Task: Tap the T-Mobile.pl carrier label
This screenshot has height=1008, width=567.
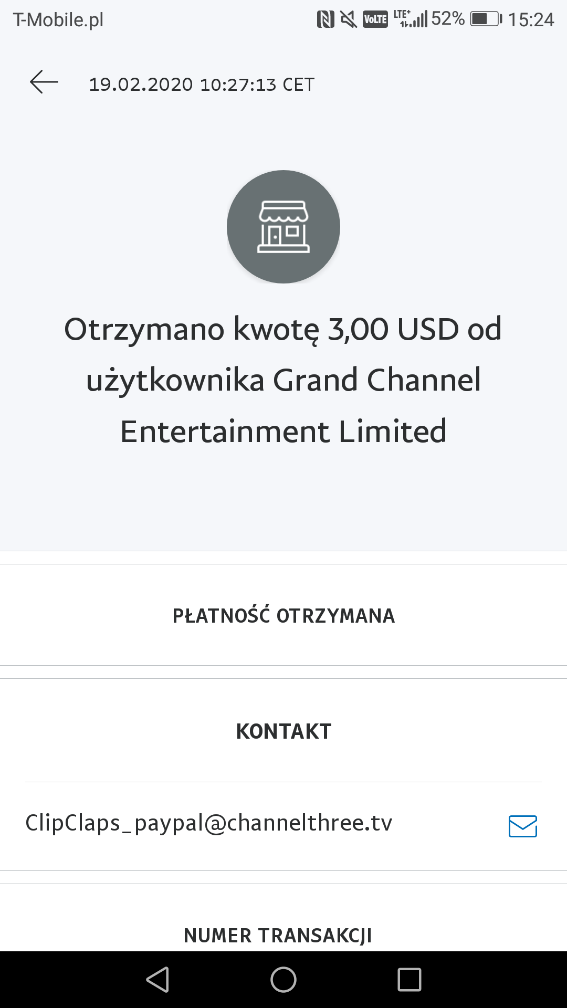Action: point(58,20)
